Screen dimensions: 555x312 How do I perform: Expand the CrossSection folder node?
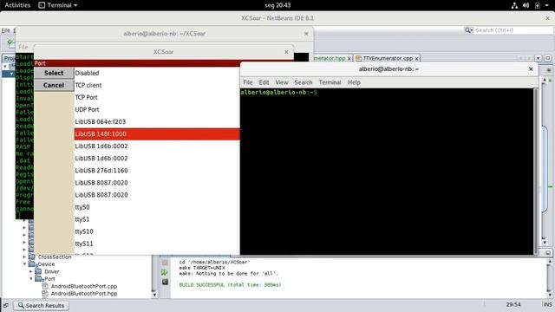(24, 257)
